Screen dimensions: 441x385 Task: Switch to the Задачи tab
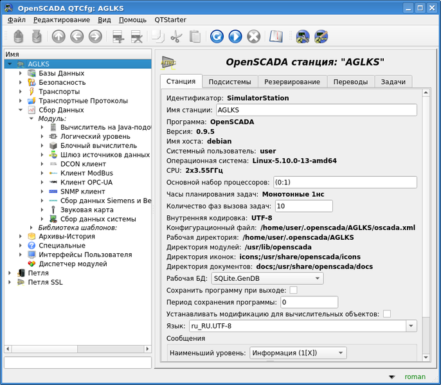(x=393, y=82)
